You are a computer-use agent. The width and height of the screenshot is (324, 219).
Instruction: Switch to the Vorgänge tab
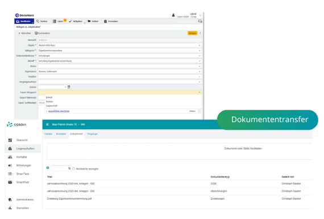coord(92,134)
